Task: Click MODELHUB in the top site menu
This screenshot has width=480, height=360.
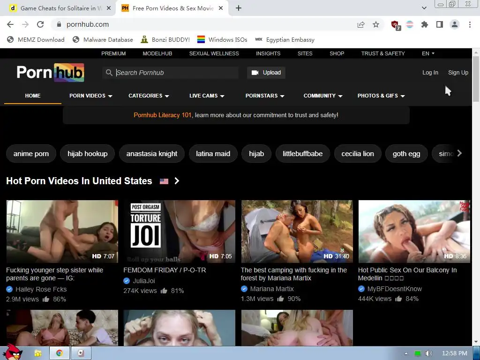Action: coord(157,53)
